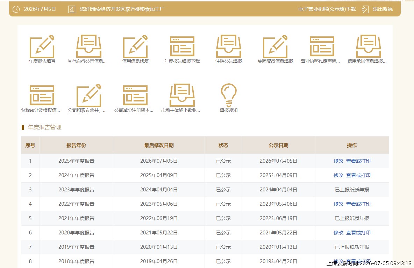The height and width of the screenshot is (268, 414).
Task: Open 其他自行公示信息 inbox icon
Action: [89, 46]
